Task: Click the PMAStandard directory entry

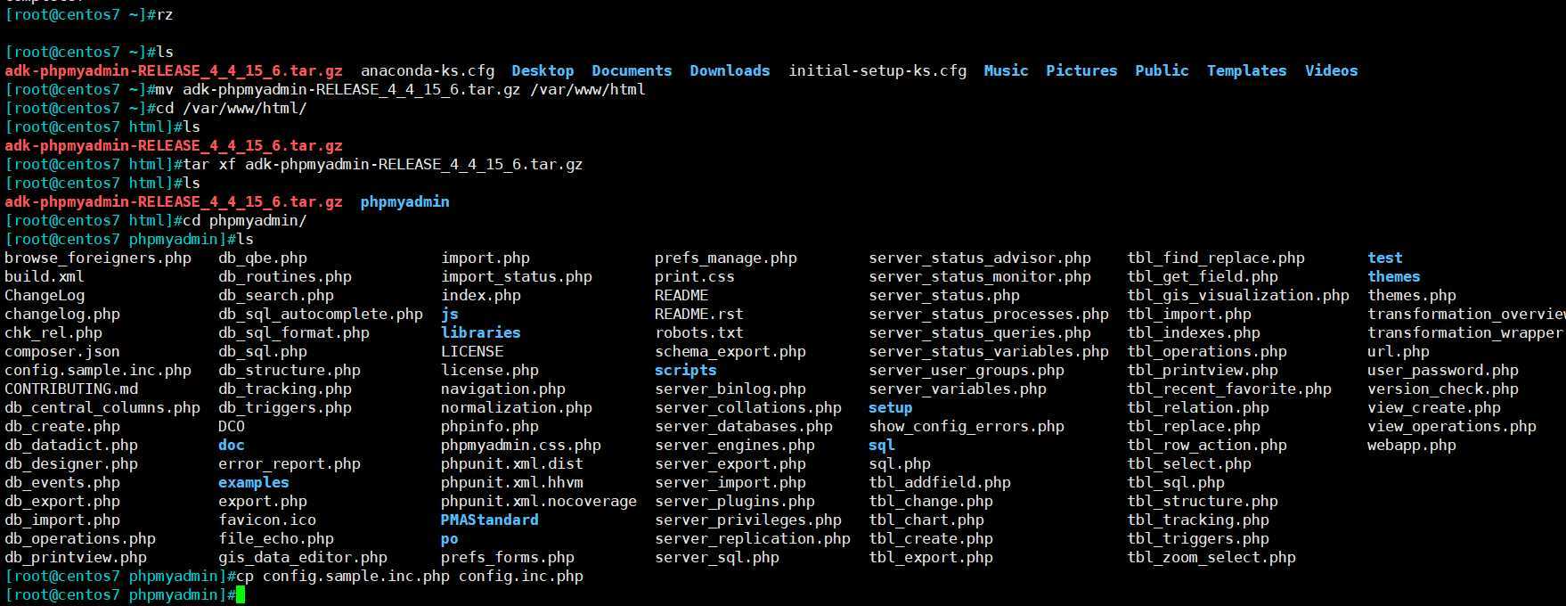Action: point(489,520)
